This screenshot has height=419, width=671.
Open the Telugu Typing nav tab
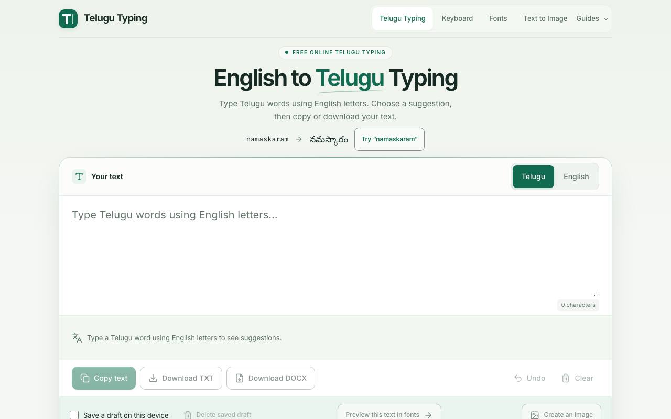point(403,18)
